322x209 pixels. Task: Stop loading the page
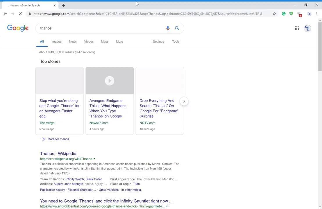click(20, 14)
